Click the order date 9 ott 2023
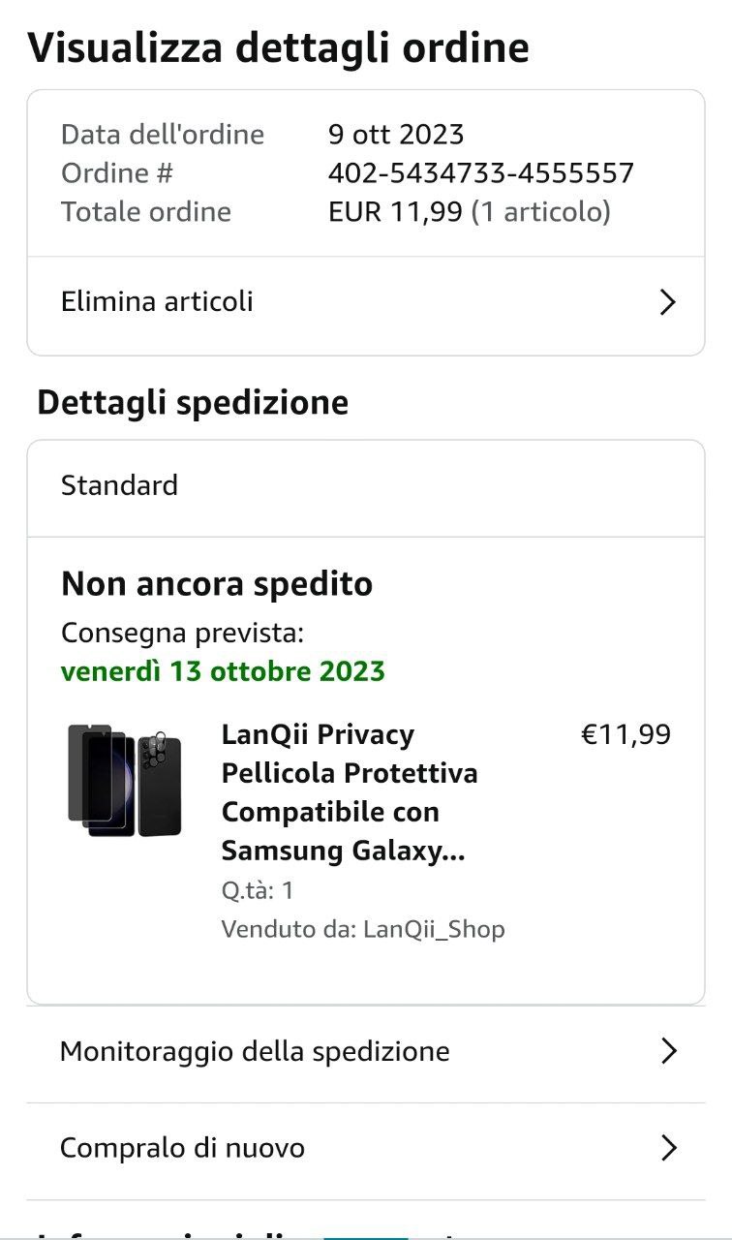 point(396,134)
